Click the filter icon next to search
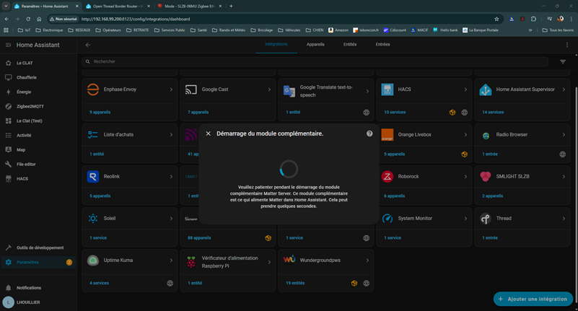The image size is (578, 311). point(563,62)
